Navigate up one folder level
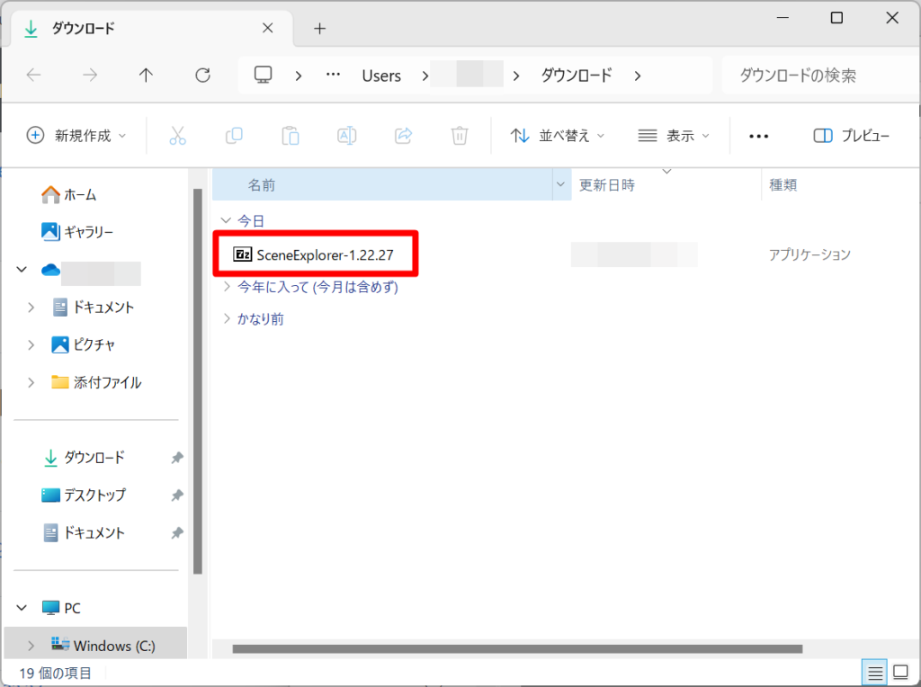The height and width of the screenshot is (687, 921). (x=145, y=76)
